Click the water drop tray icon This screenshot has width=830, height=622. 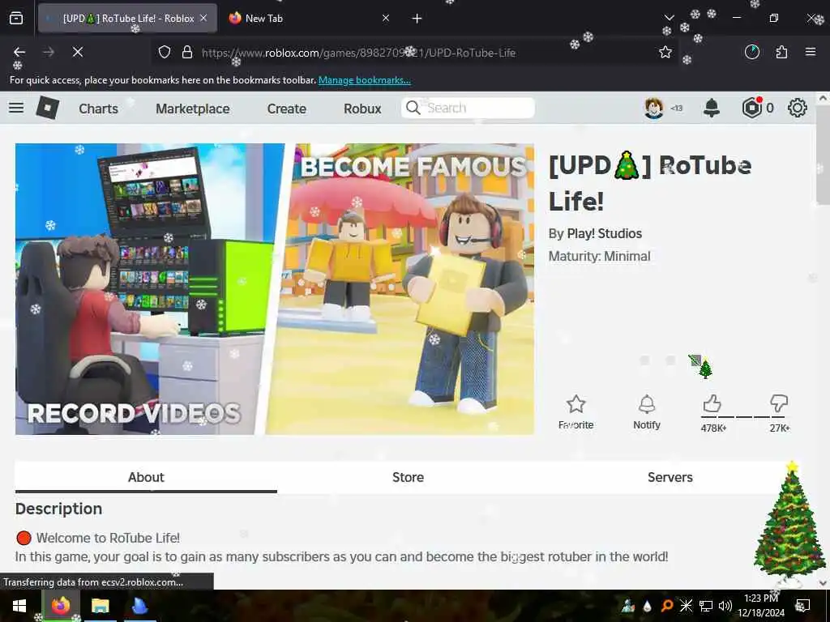tap(647, 606)
